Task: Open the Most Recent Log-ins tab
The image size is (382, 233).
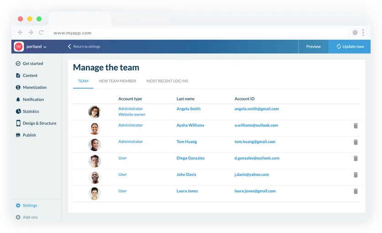Action: click(167, 81)
